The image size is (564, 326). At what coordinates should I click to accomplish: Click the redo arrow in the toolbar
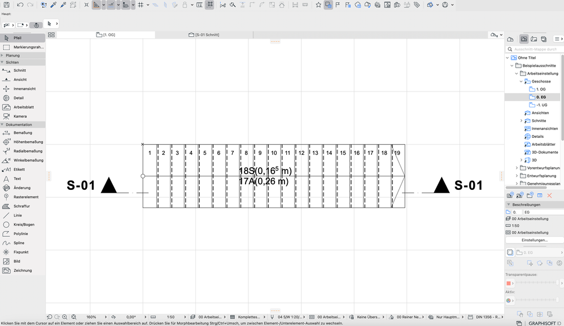tap(30, 5)
